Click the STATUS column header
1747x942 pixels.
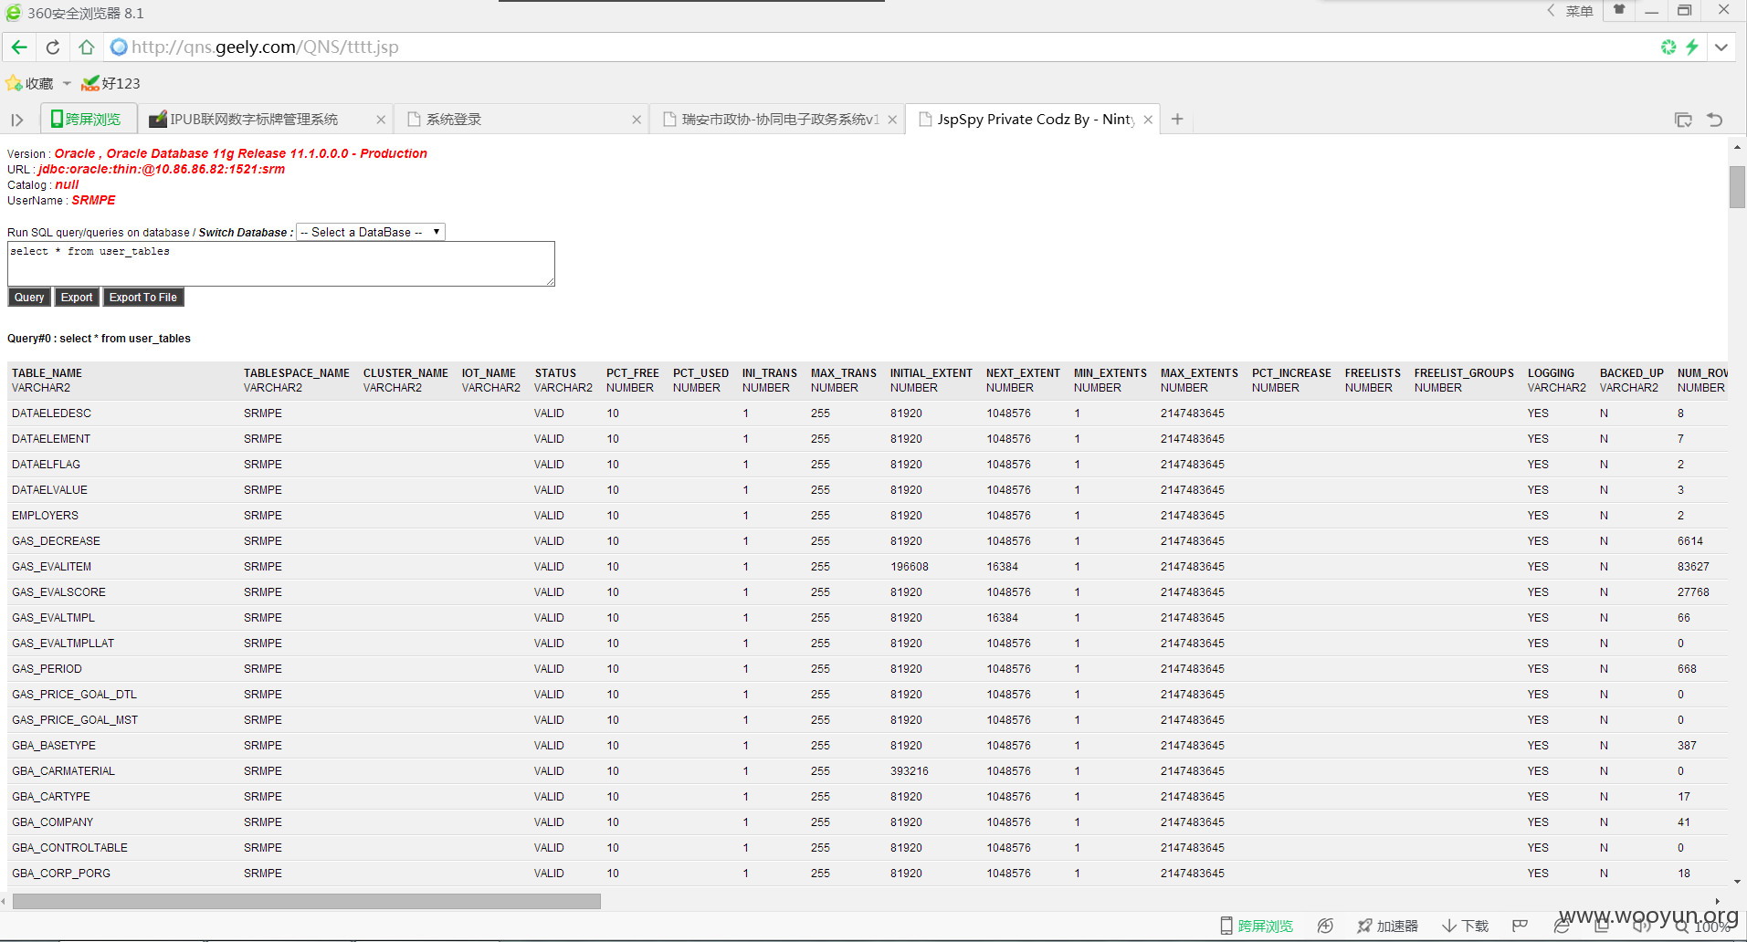(x=555, y=373)
